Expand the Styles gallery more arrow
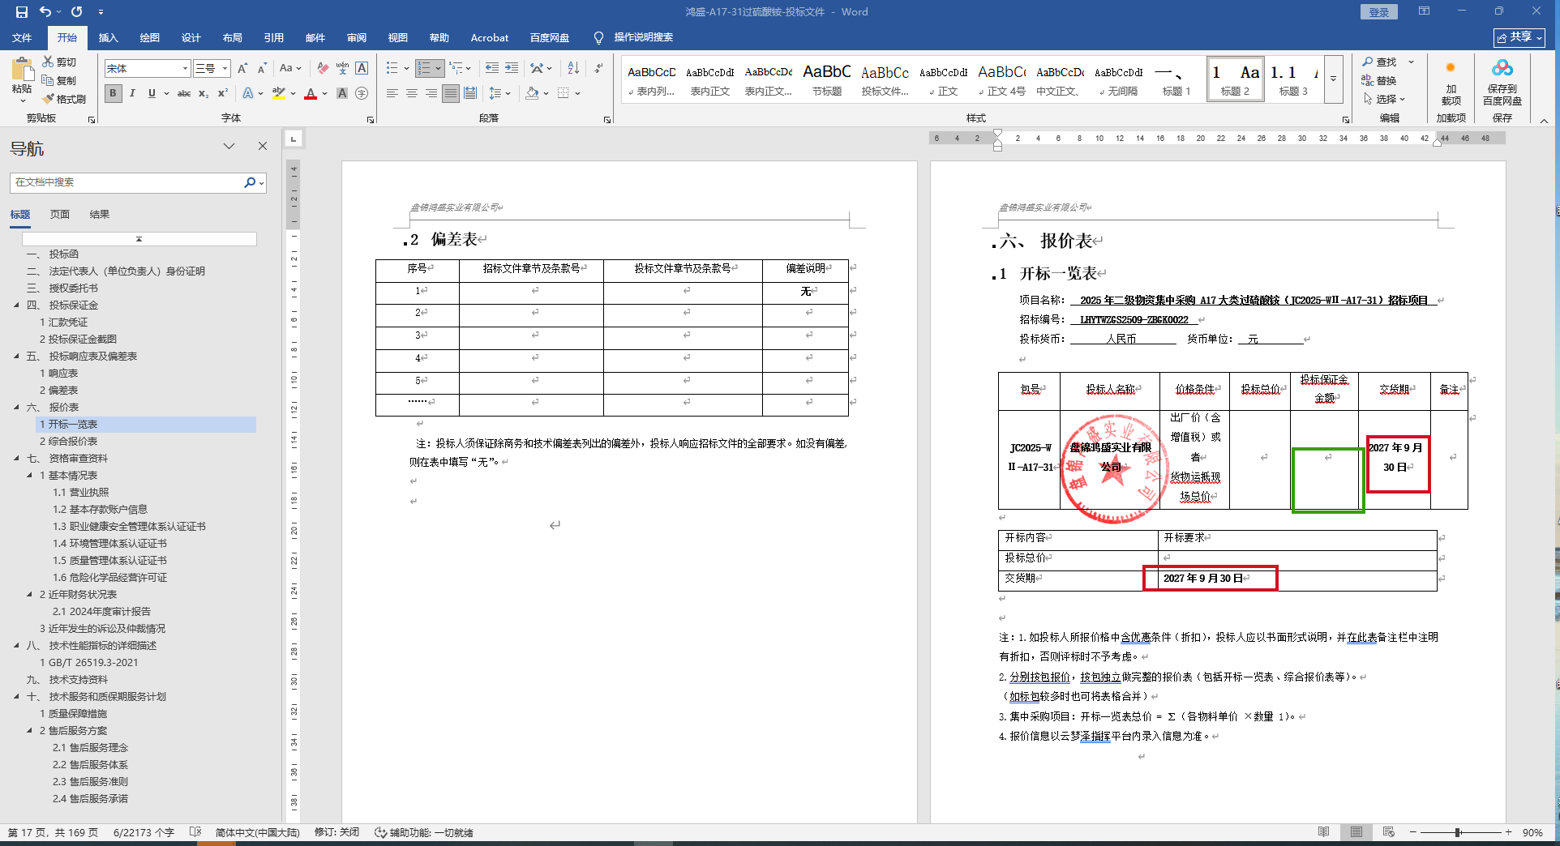This screenshot has width=1560, height=846. tap(1334, 79)
